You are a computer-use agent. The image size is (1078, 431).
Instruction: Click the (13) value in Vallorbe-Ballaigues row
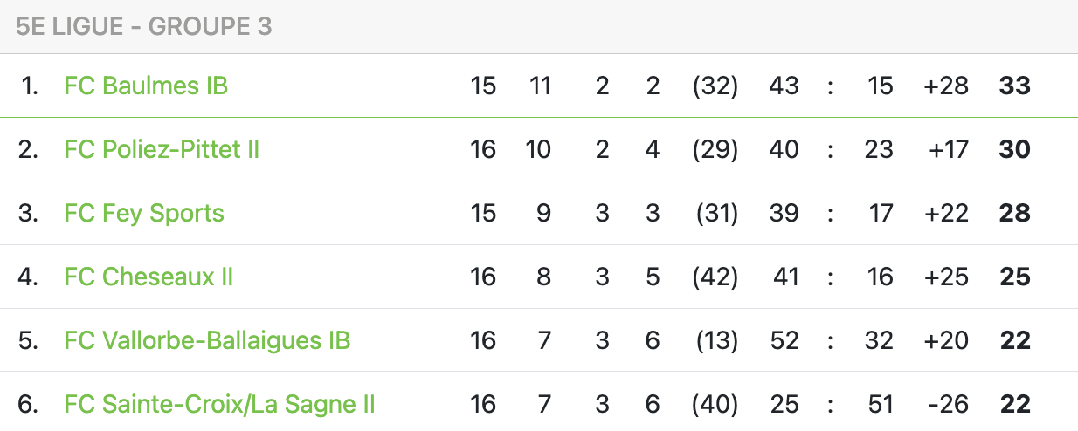pyautogui.click(x=716, y=340)
